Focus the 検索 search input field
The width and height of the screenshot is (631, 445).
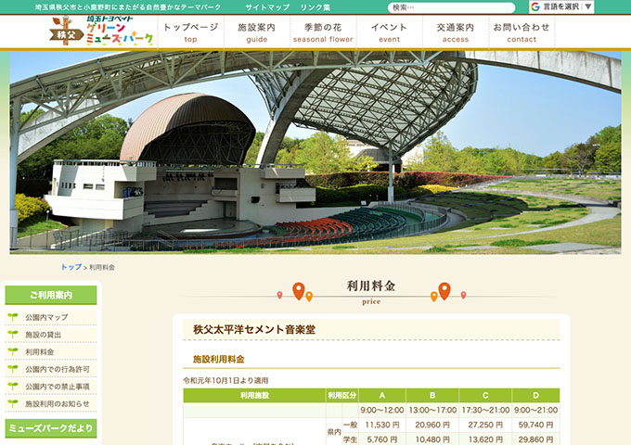click(x=450, y=7)
